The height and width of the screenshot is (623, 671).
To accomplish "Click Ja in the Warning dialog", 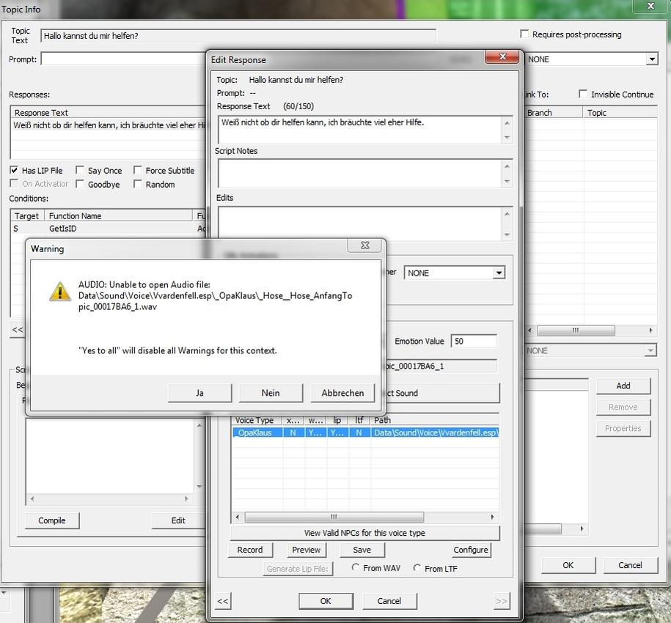I will click(199, 393).
